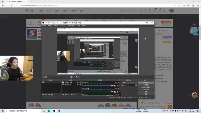Add a new scene with the plus icon
This screenshot has width=201, height=113.
43,95
